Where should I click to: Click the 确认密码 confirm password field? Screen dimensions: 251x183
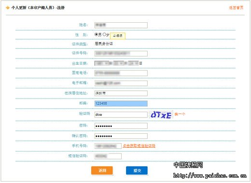pos(121,136)
